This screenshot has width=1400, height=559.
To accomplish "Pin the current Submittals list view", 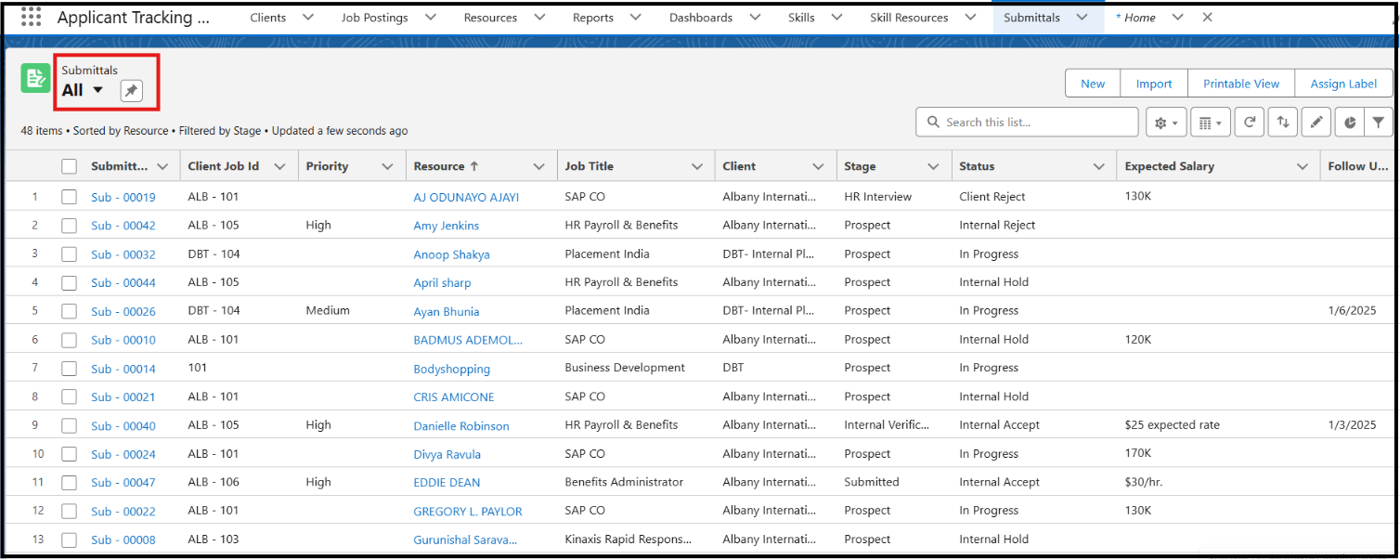I will click(132, 91).
